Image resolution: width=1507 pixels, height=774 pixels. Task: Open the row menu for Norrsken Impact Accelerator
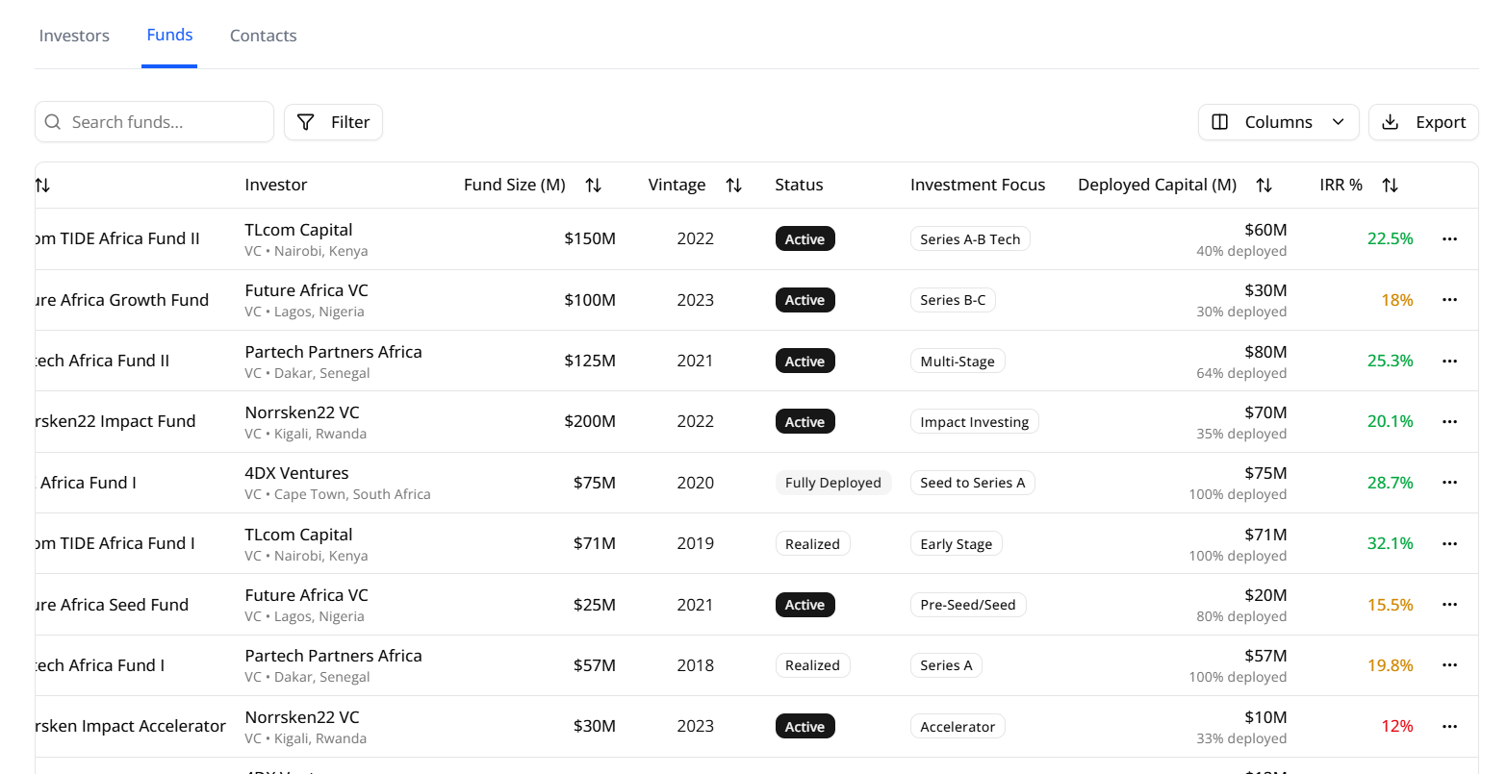(1449, 726)
